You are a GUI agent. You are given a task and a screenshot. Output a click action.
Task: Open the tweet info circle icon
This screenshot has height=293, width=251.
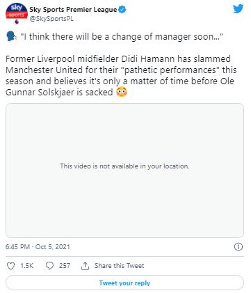(x=238, y=246)
